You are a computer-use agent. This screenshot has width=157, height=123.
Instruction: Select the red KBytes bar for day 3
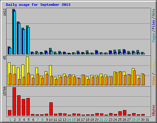[19, 105]
